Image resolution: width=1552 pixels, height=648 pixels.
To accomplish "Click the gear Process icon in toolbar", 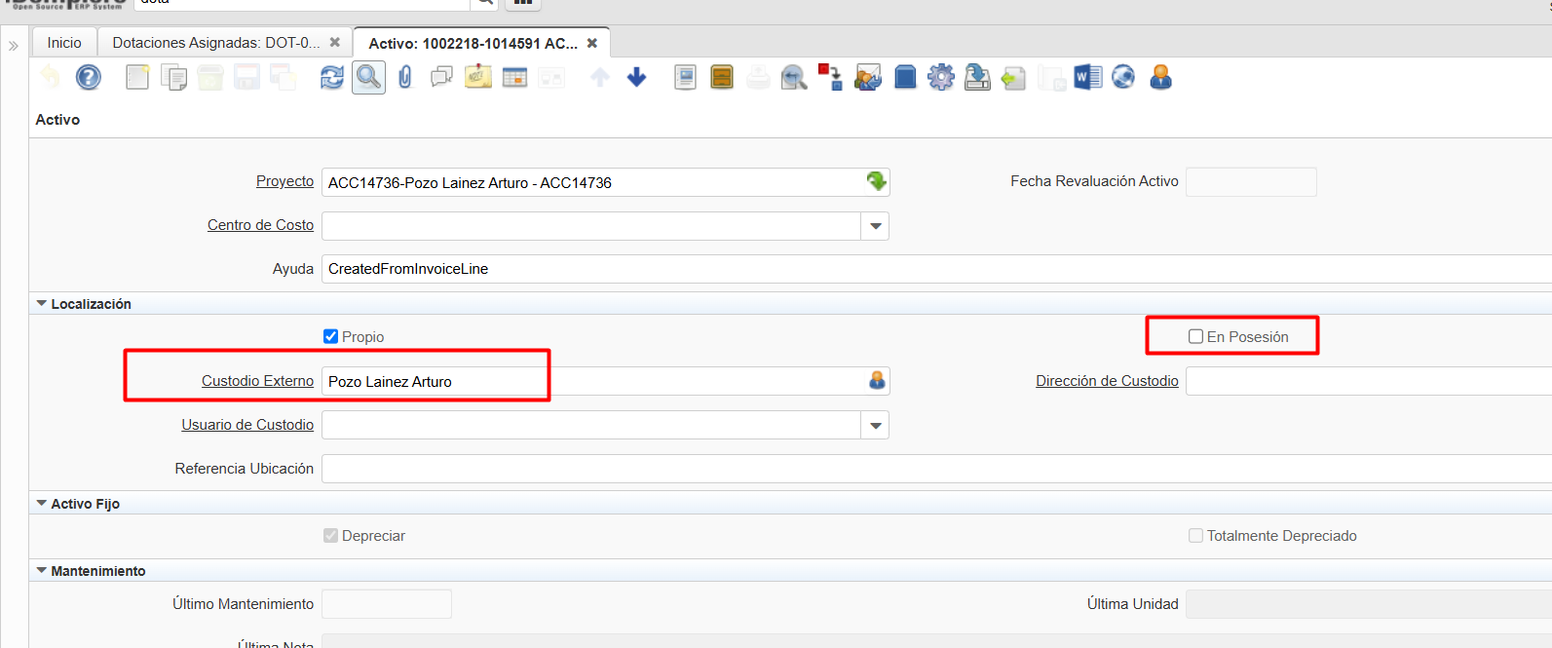I will coord(941,77).
